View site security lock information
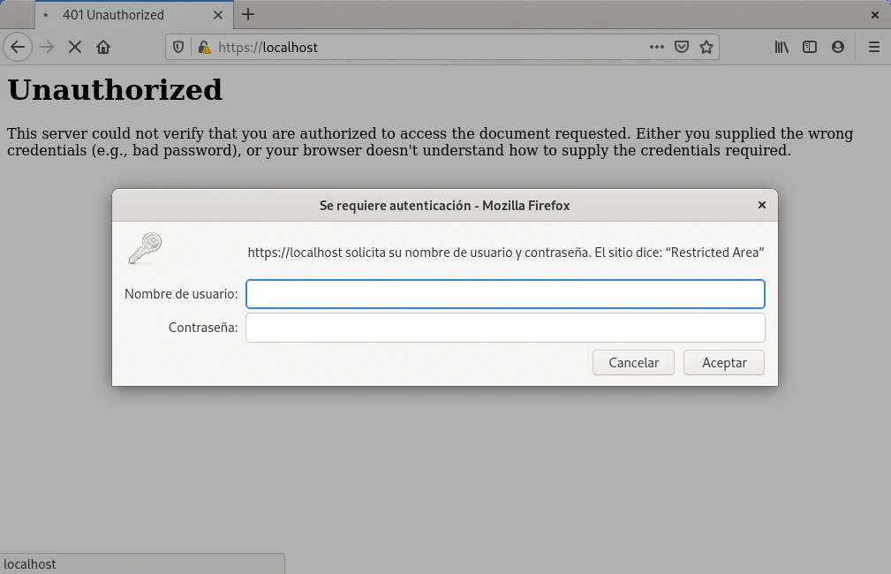 pyautogui.click(x=203, y=47)
